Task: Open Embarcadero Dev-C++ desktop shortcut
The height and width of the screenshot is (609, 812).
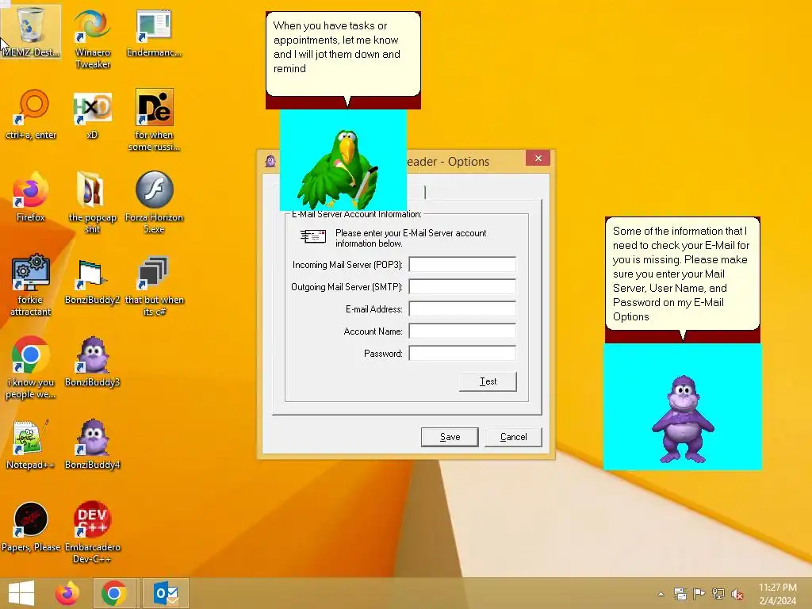Action: (x=92, y=531)
